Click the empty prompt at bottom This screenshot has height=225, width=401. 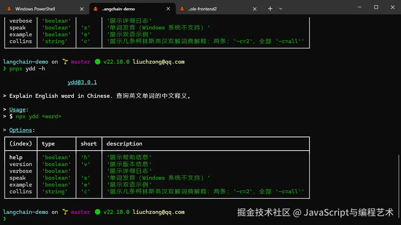pyautogui.click(x=5, y=219)
